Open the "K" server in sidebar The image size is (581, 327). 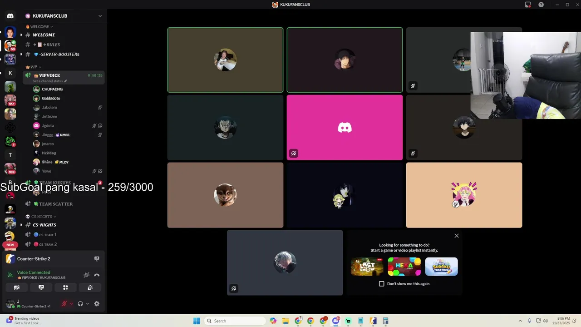[x=10, y=73]
